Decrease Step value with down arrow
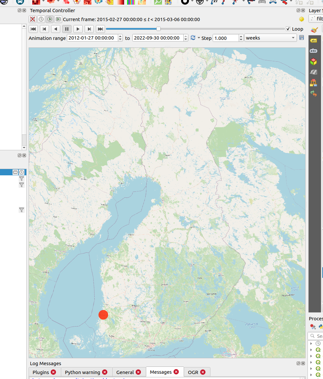This screenshot has width=323, height=379. 241,40
